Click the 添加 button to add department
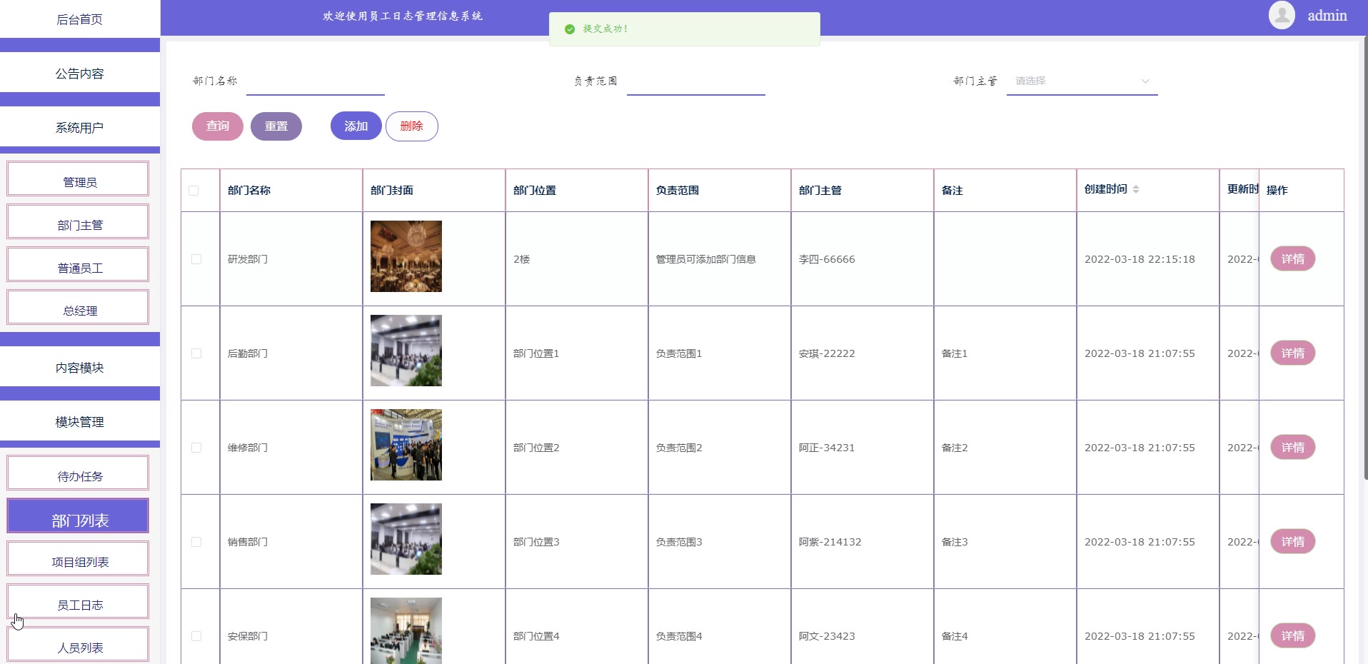Image resolution: width=1368 pixels, height=664 pixels. pyautogui.click(x=356, y=126)
